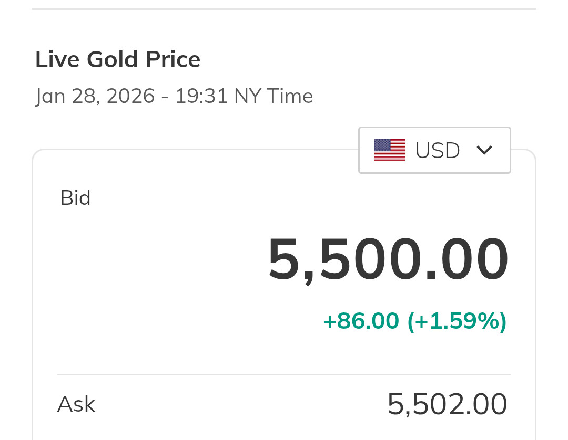Click the 5,500.00 bid price
The width and height of the screenshot is (568, 440).
pyautogui.click(x=388, y=260)
